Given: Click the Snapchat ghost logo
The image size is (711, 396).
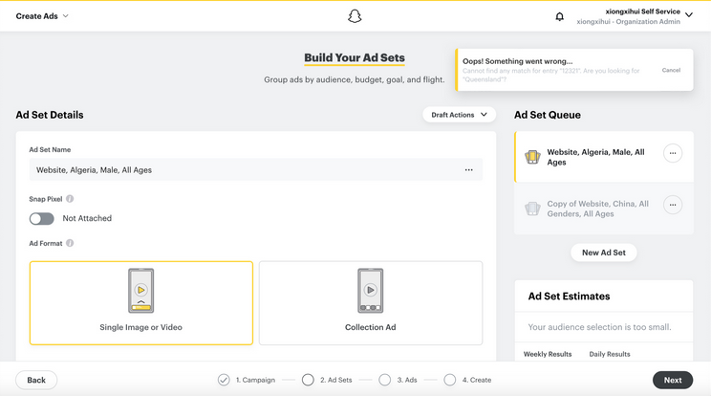Looking at the screenshot, I should pos(355,16).
